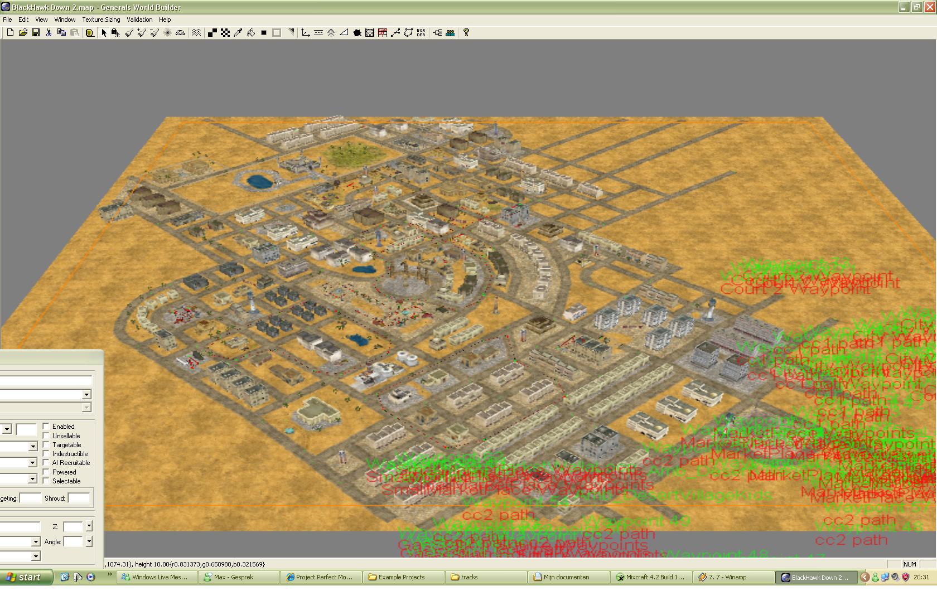Copy selection with toolbar copy icon

tap(61, 33)
